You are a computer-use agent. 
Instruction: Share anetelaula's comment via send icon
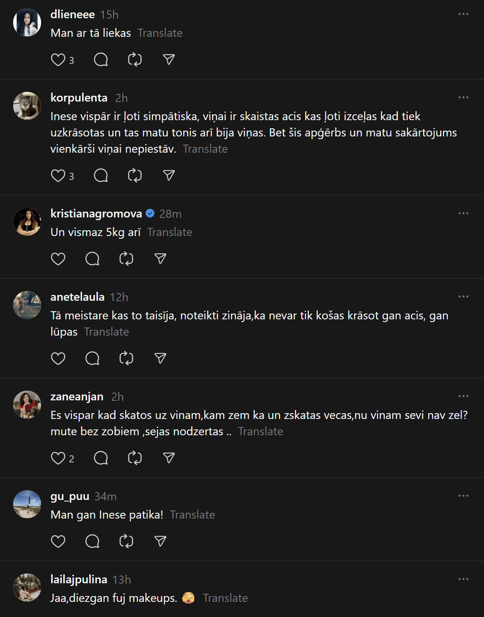(x=160, y=358)
